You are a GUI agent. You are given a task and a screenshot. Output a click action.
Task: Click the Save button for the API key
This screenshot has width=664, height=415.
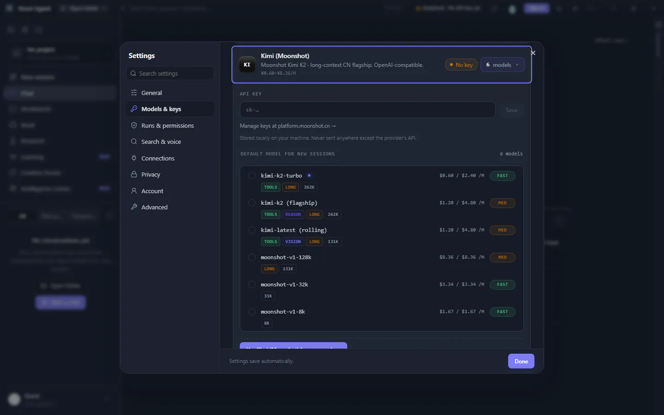511,110
